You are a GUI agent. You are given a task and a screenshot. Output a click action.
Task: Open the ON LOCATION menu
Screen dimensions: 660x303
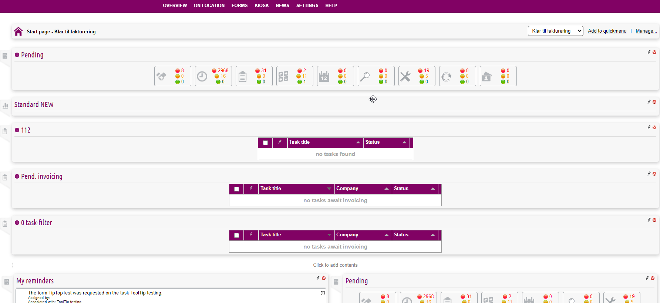pos(209,6)
